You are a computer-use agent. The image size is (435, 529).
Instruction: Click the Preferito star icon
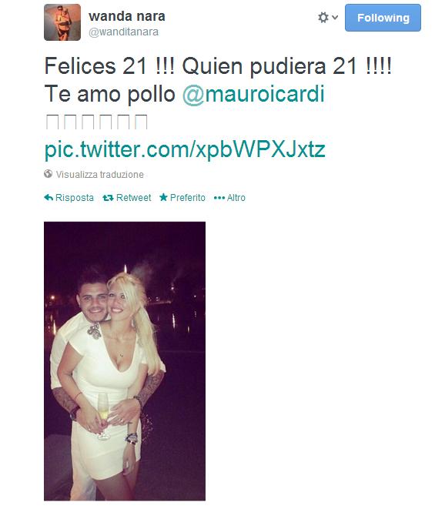[163, 197]
